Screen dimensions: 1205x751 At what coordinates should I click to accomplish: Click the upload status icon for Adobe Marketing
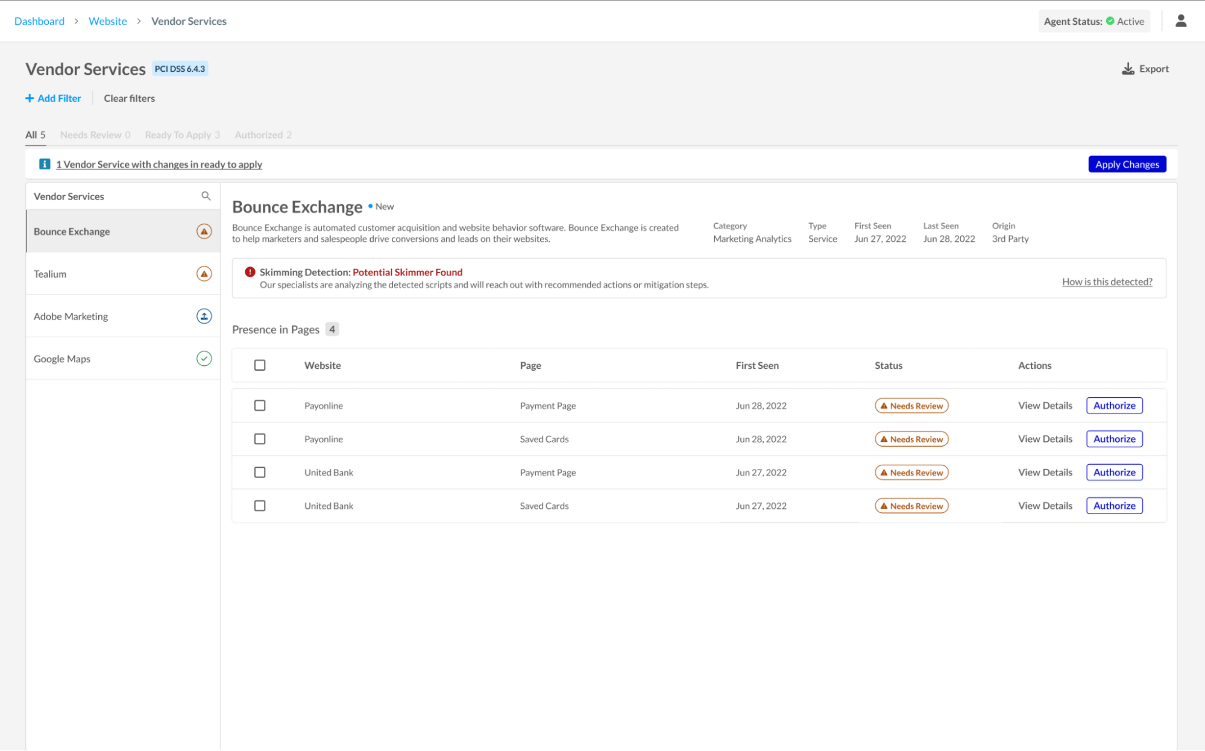[x=204, y=316]
